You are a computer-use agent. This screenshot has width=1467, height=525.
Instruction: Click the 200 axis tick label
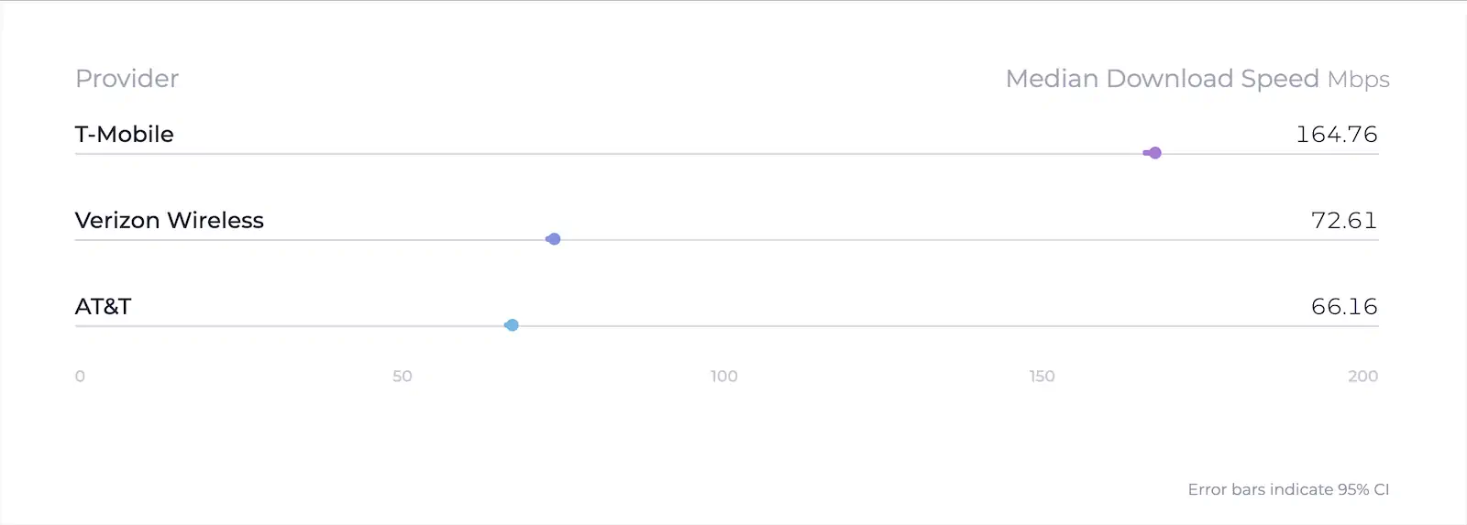coord(1362,376)
